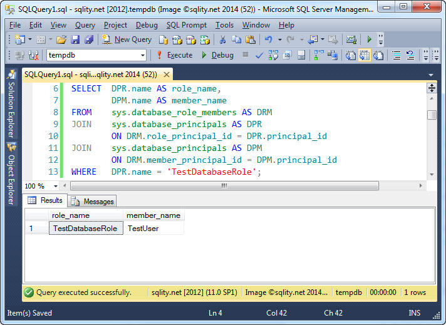
Task: Open the Query Options icon
Action: [x=288, y=55]
